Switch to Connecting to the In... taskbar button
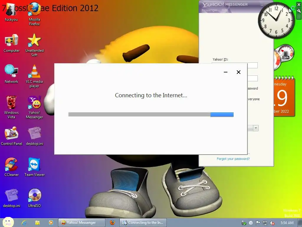The image size is (302, 227). (x=143, y=223)
